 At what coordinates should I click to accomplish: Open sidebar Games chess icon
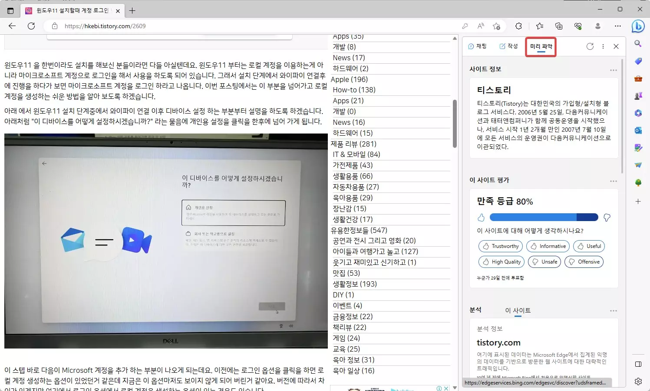coord(638,96)
